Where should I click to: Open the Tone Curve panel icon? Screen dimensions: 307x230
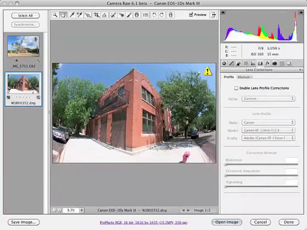pos(231,63)
